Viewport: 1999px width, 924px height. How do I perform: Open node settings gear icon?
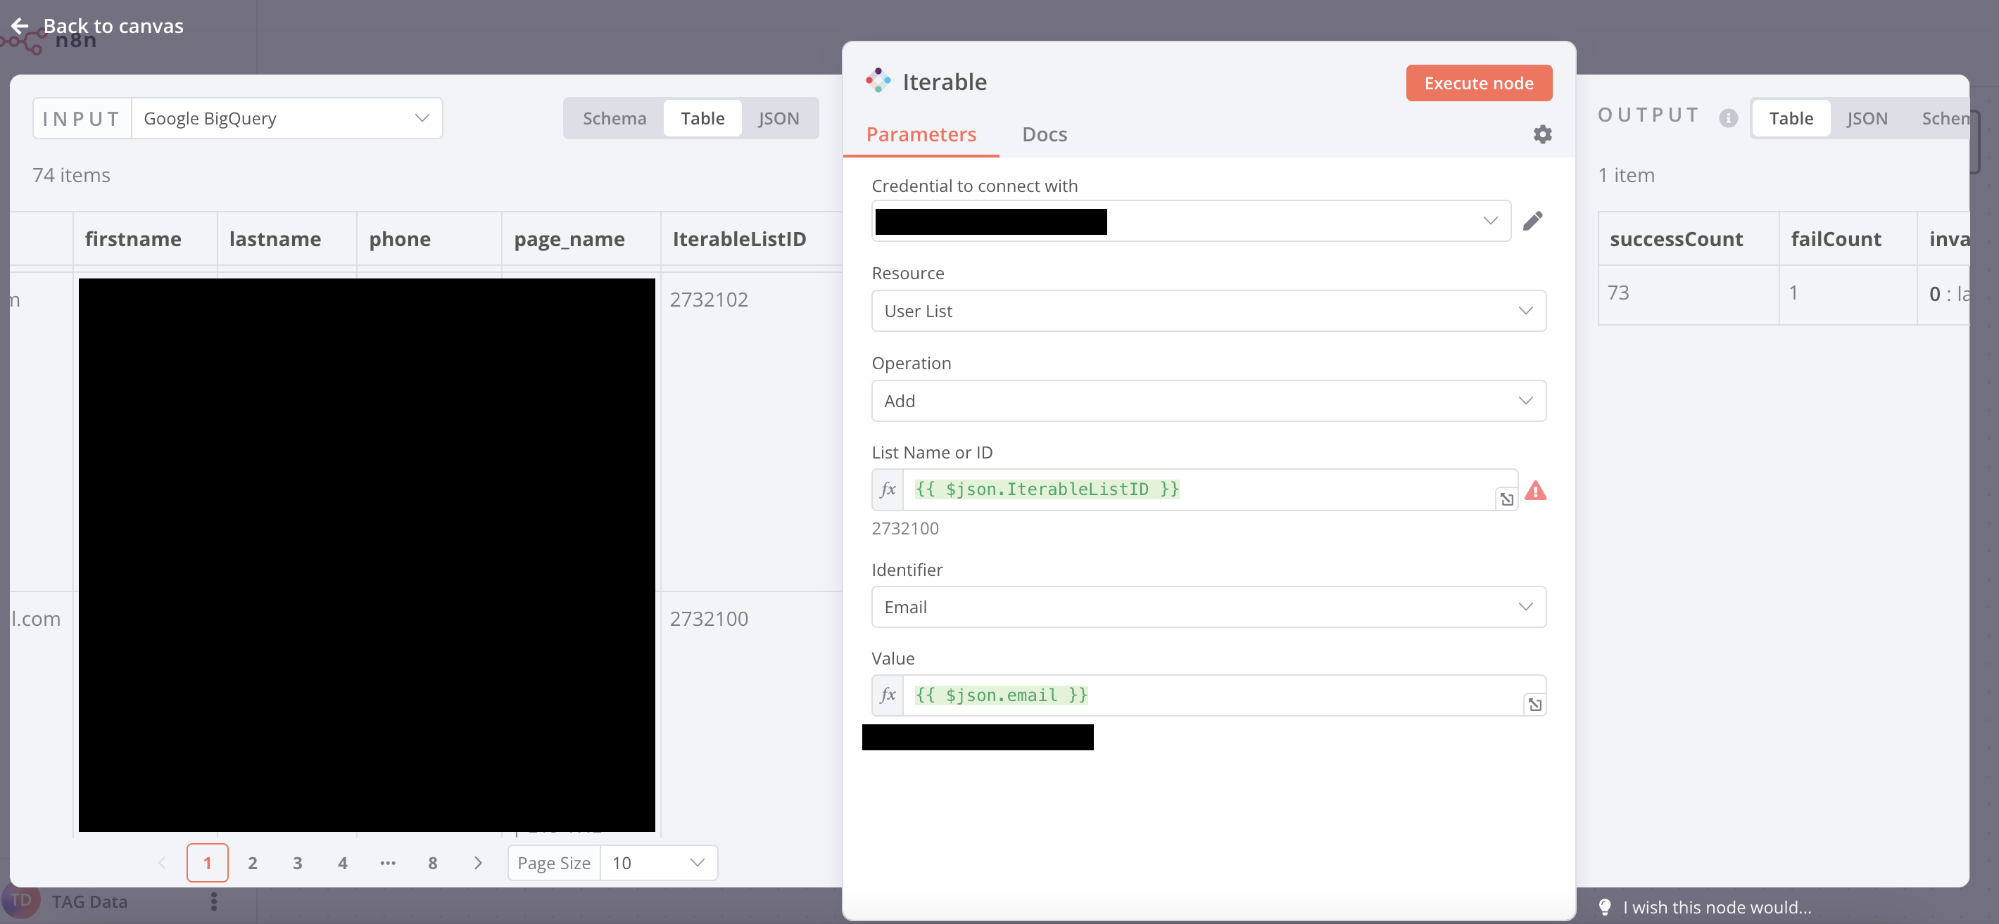coord(1542,134)
